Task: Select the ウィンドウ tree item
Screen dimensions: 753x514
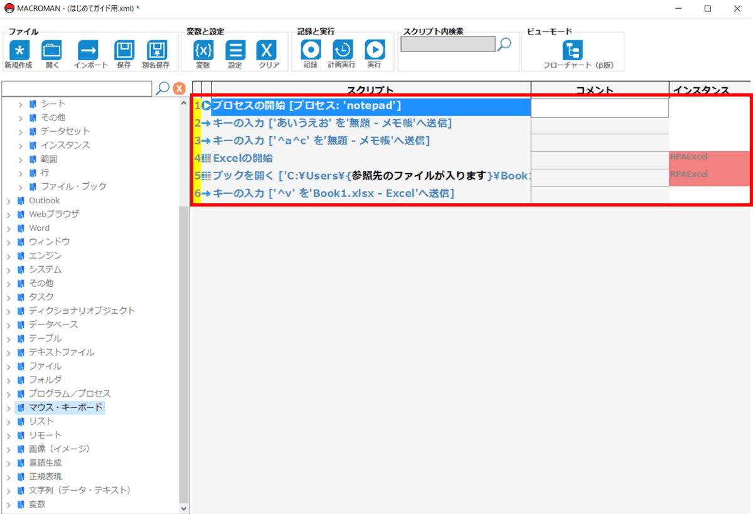Action: click(50, 242)
